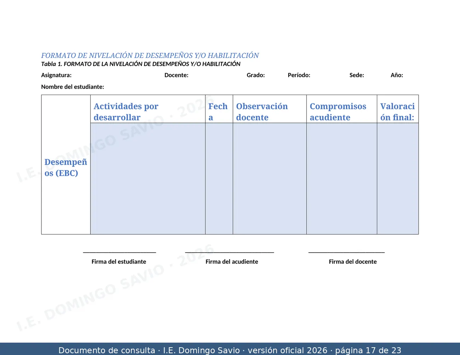
Task: Select the "Asignatura:" label
Action: click(56, 75)
